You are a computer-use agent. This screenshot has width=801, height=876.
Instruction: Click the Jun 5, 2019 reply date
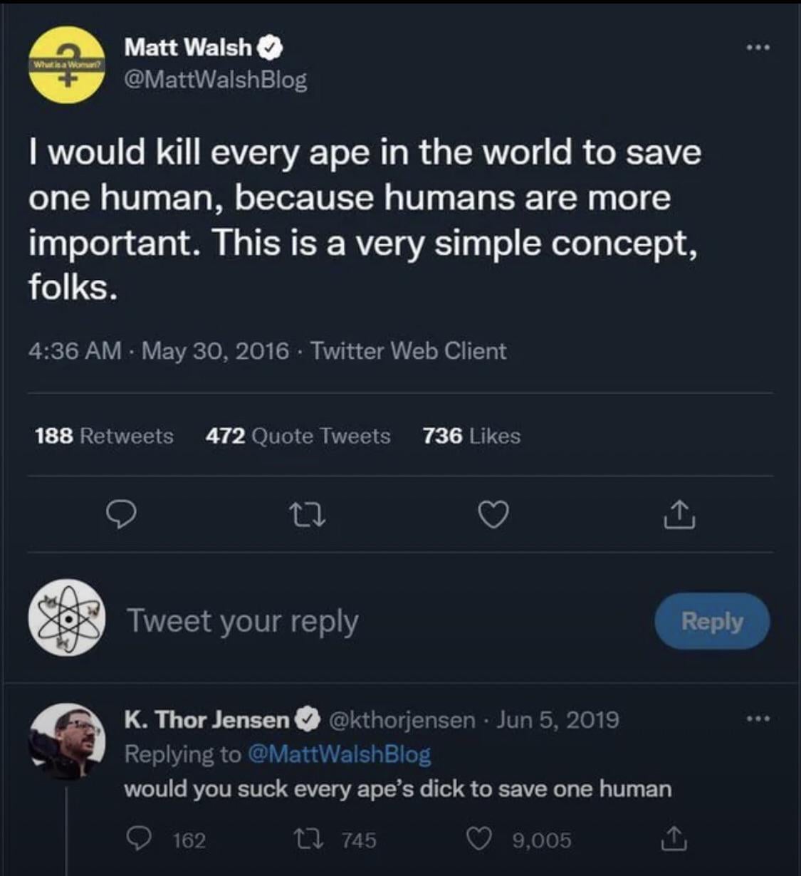[557, 720]
